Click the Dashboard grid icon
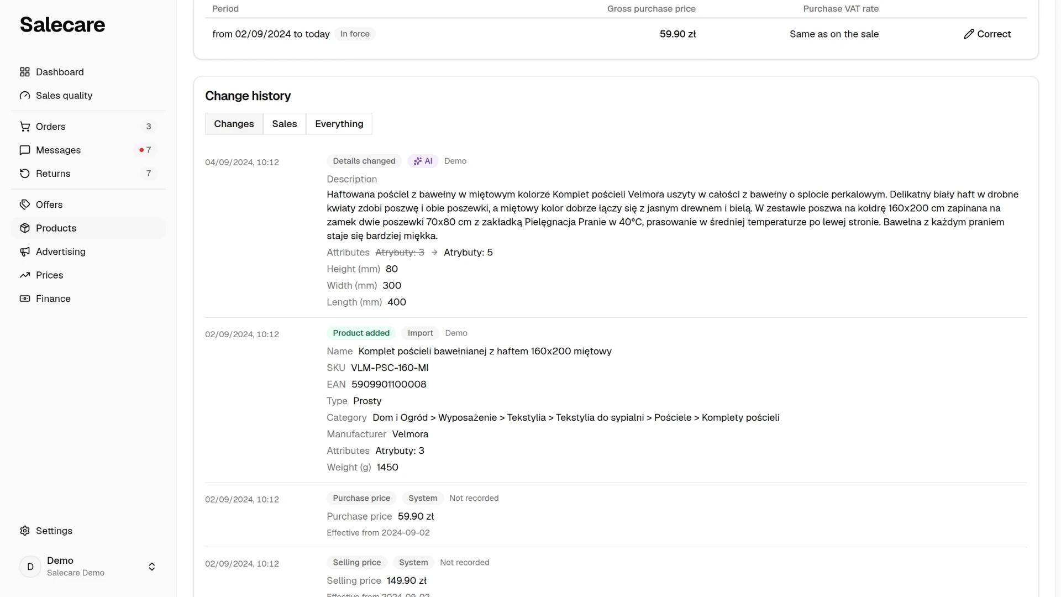1061x597 pixels. tap(25, 72)
